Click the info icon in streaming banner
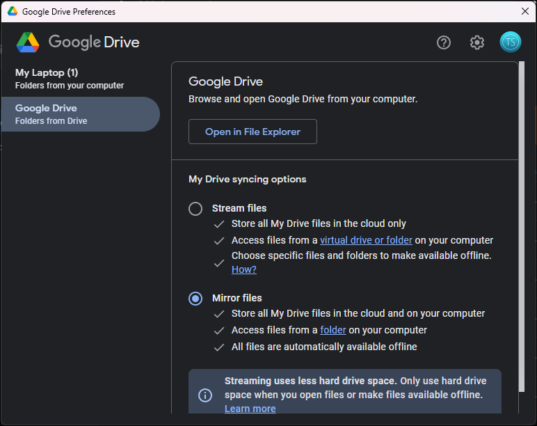This screenshot has width=537, height=426. (205, 395)
